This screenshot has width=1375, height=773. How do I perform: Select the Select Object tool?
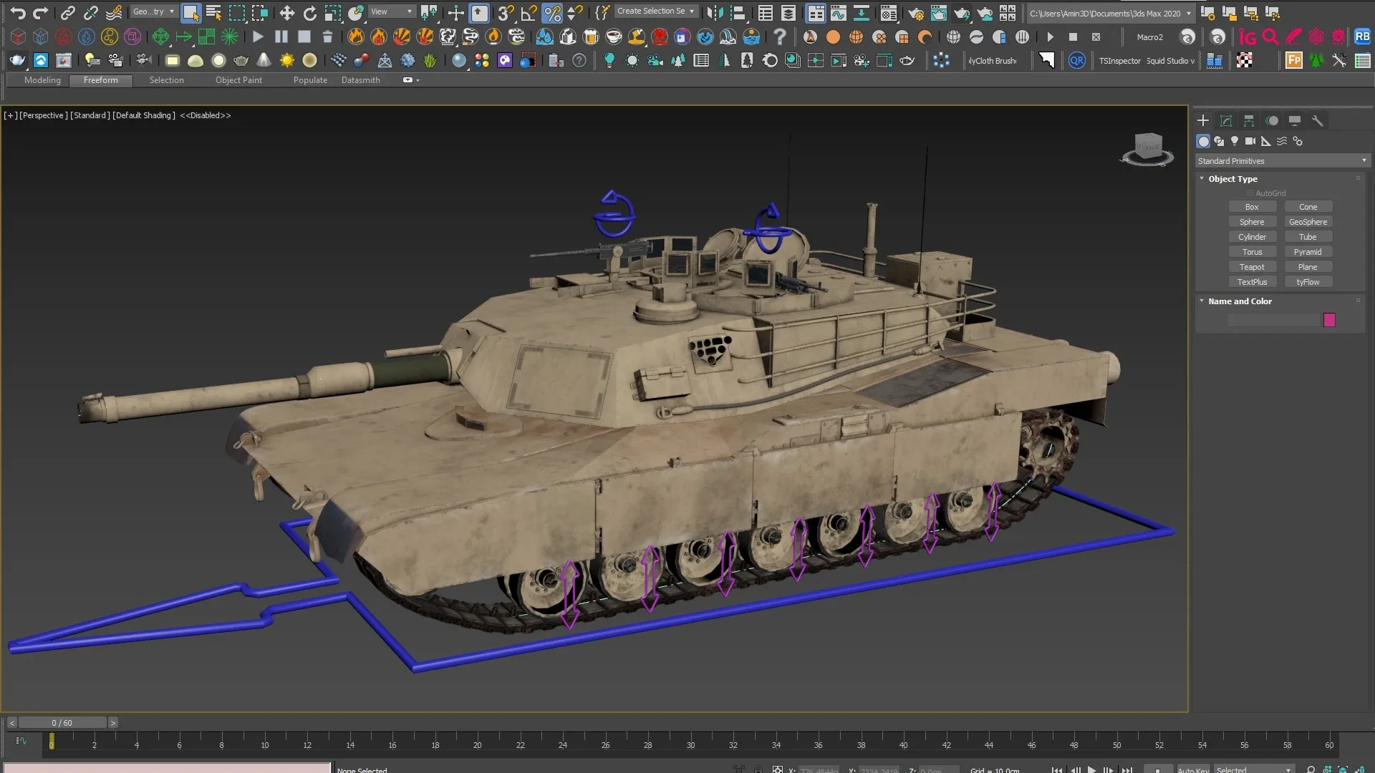coord(190,12)
